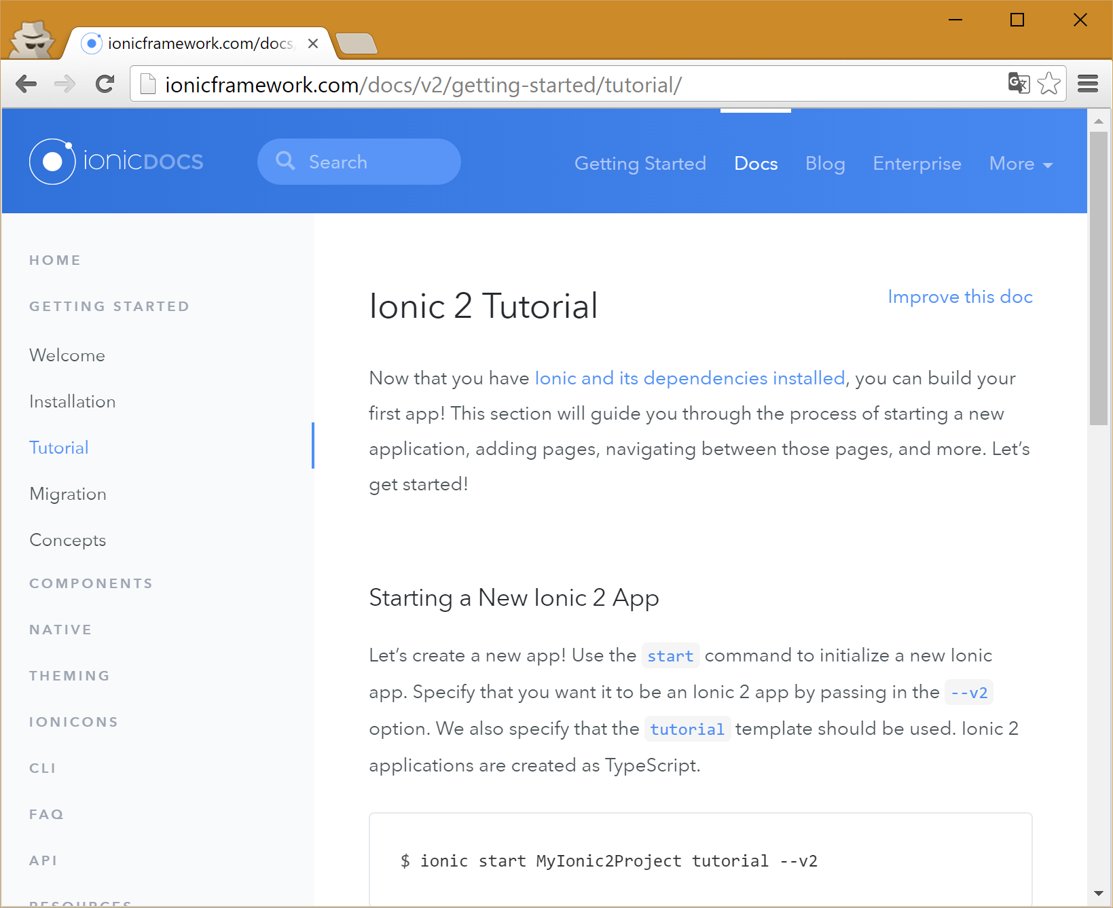Follow the 'Ionic and its dependencies installed' link
Screen dimensions: 1113x908
click(x=690, y=378)
